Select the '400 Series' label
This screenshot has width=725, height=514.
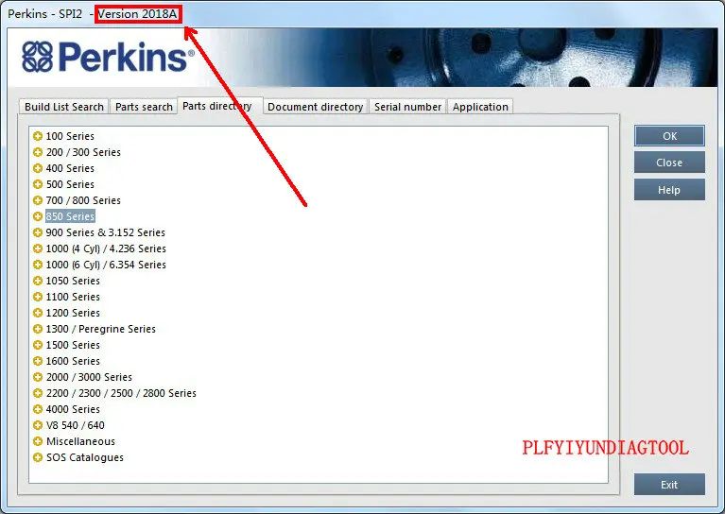(x=70, y=168)
